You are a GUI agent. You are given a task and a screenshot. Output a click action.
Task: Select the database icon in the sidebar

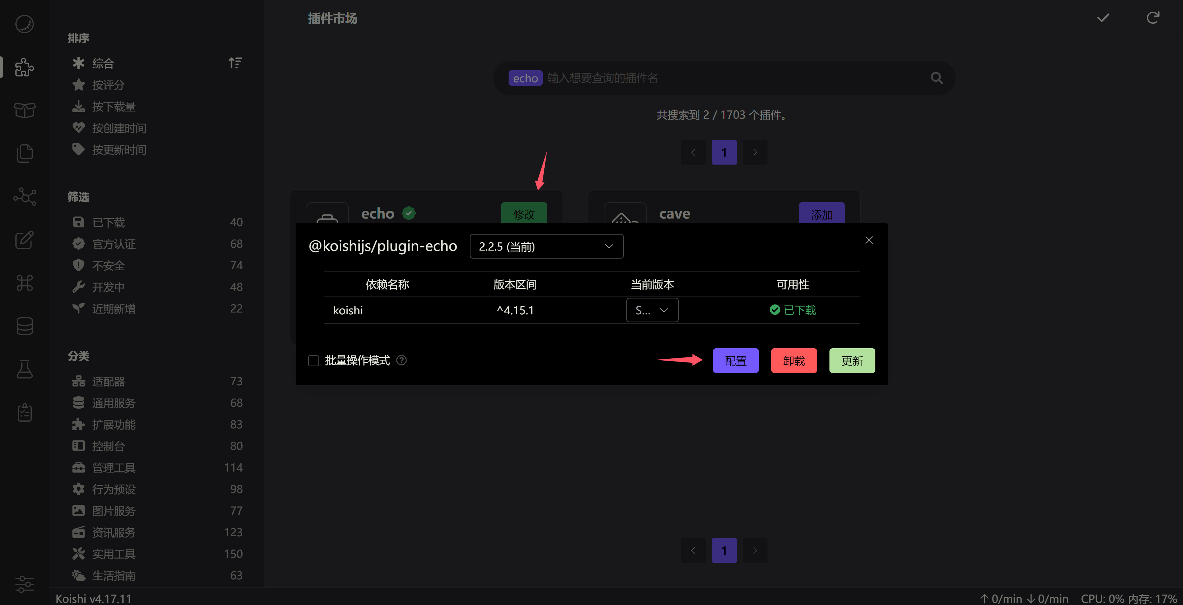24,326
